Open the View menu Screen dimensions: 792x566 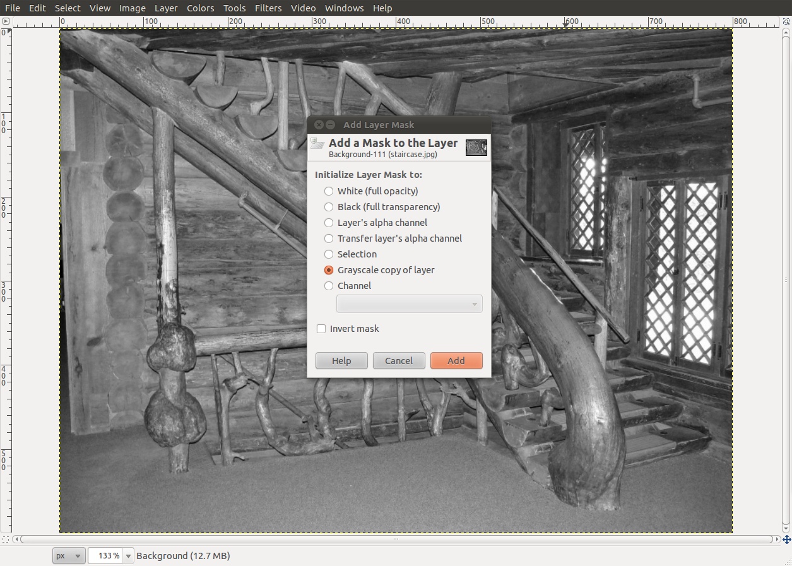(100, 8)
